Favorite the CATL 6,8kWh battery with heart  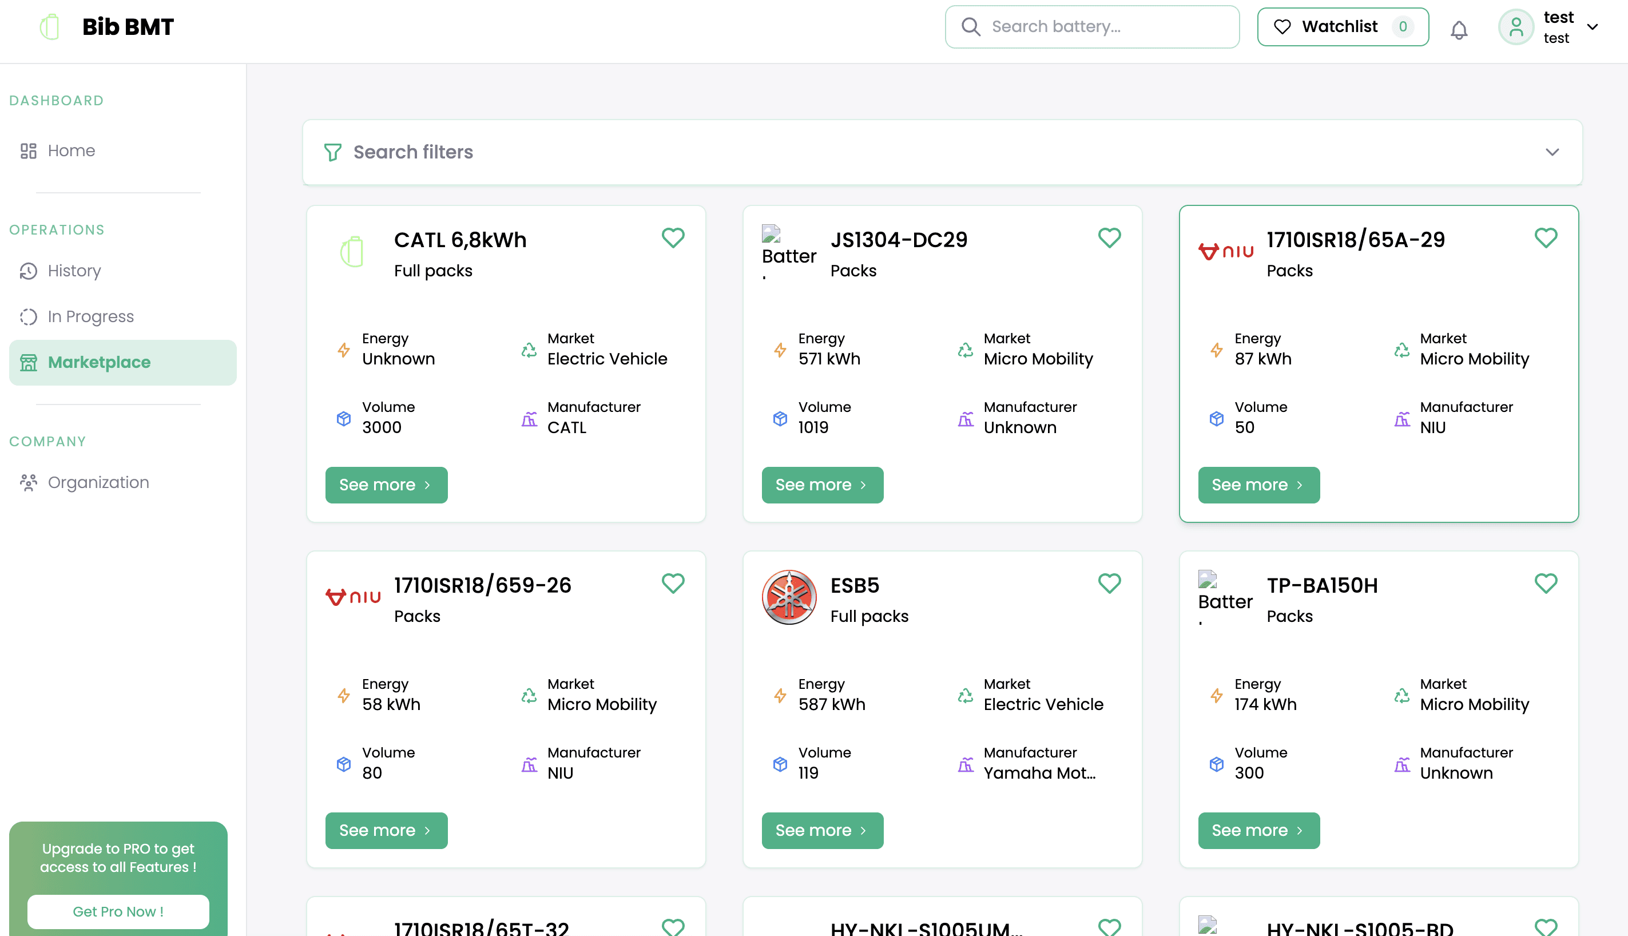(x=673, y=238)
